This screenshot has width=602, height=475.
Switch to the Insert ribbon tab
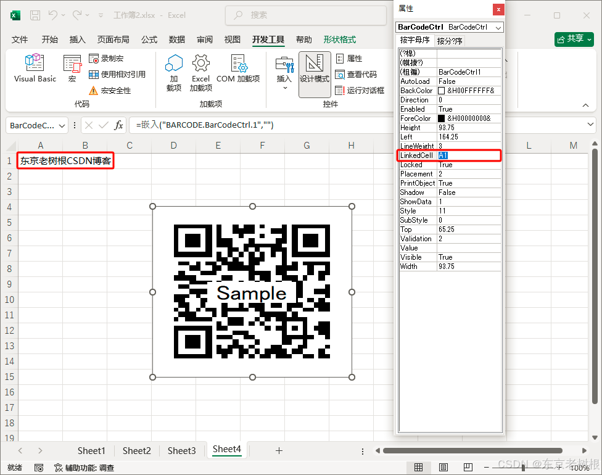click(77, 39)
